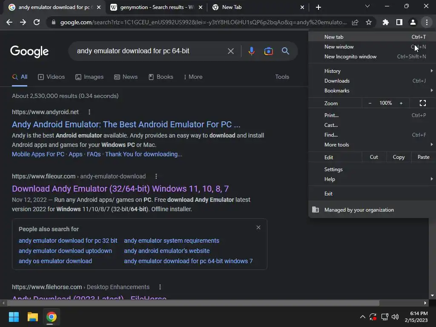Click Paste in Edit row
The height and width of the screenshot is (327, 436).
click(424, 157)
